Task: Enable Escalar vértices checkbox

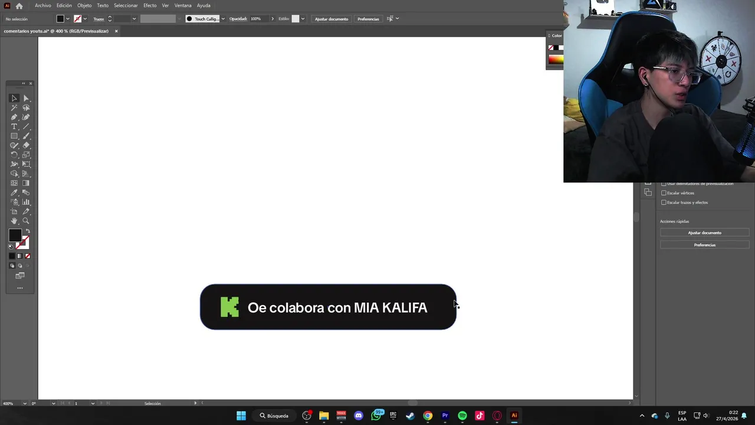Action: [664, 193]
